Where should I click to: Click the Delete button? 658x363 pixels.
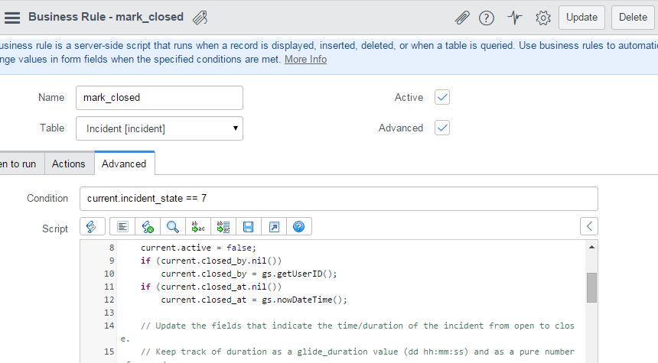pos(633,18)
